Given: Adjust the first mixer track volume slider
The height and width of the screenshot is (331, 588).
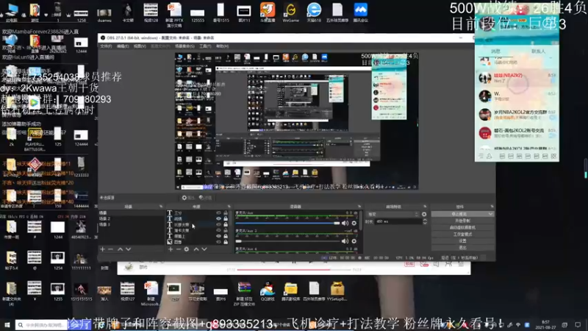Looking at the screenshot, I should click(287, 224).
